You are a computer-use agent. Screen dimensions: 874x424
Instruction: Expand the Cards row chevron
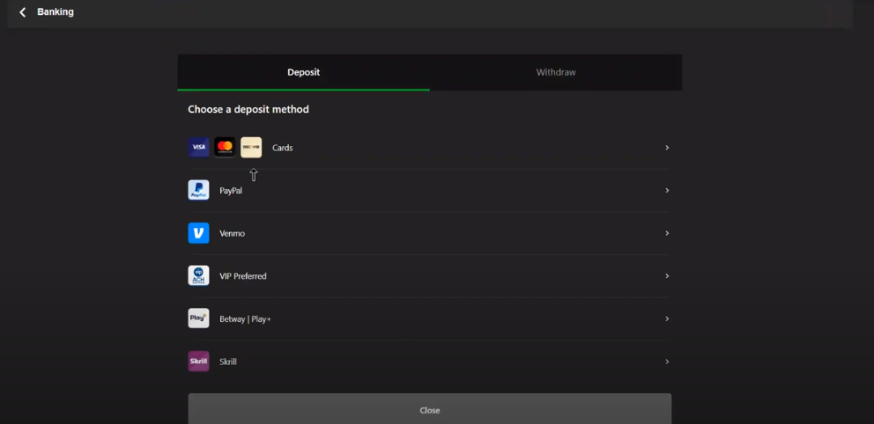pos(667,148)
